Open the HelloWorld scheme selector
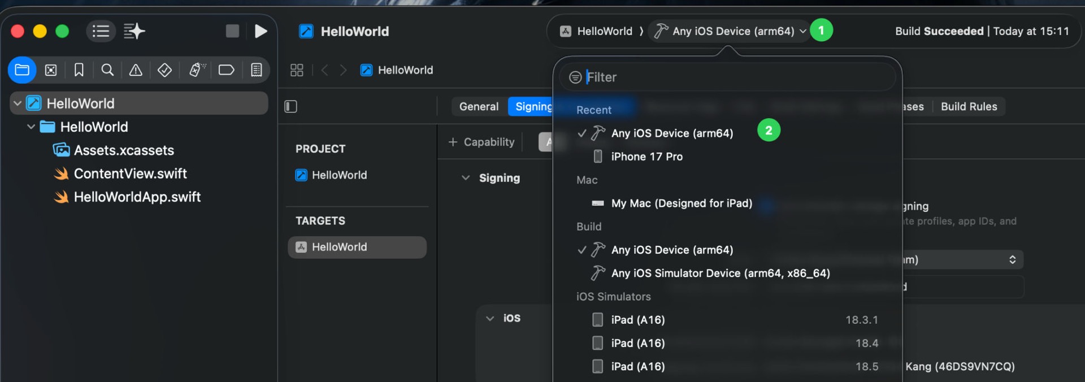 click(596, 31)
